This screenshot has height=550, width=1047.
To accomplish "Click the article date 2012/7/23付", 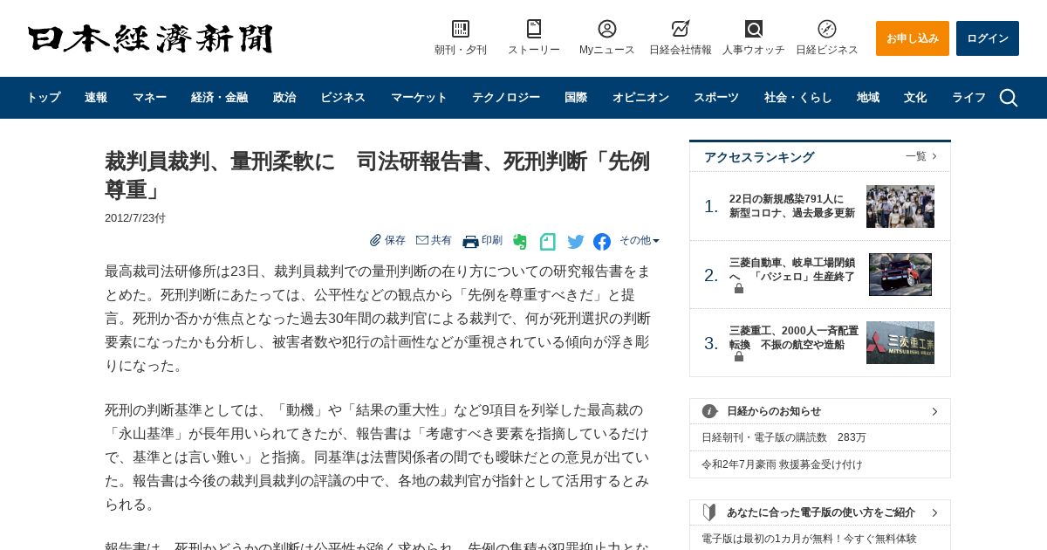I will coord(135,218).
